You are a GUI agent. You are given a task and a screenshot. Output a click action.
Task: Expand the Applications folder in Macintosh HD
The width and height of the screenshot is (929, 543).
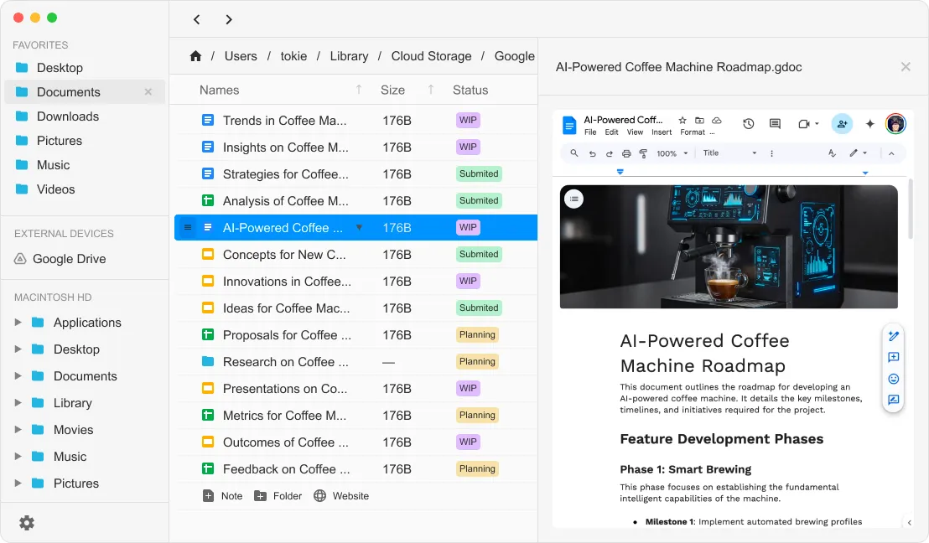[x=18, y=323]
